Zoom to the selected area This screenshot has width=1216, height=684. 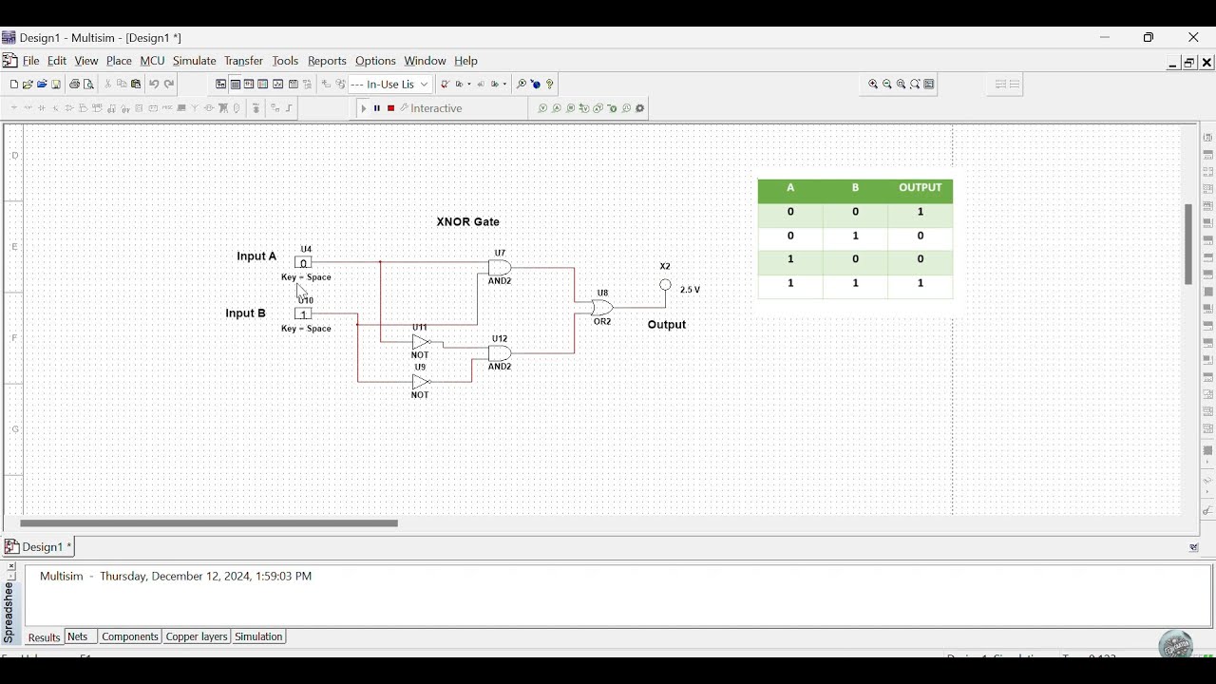pos(902,85)
